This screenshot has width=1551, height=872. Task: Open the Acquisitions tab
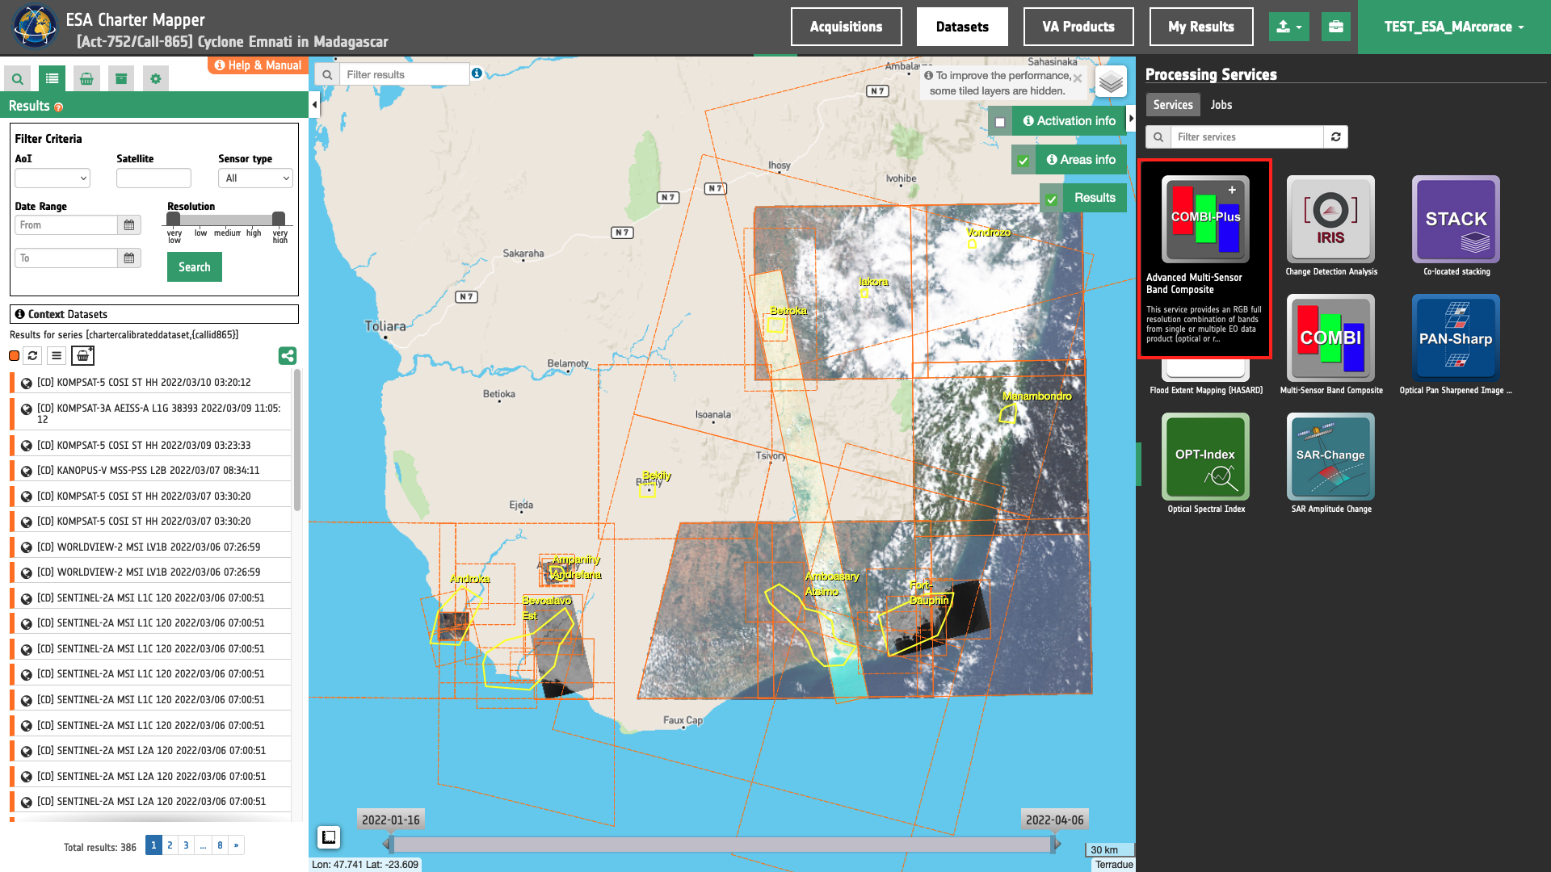pyautogui.click(x=846, y=27)
